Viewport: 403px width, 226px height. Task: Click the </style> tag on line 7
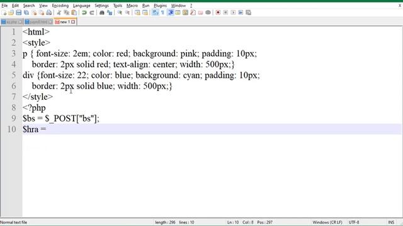tap(38, 97)
